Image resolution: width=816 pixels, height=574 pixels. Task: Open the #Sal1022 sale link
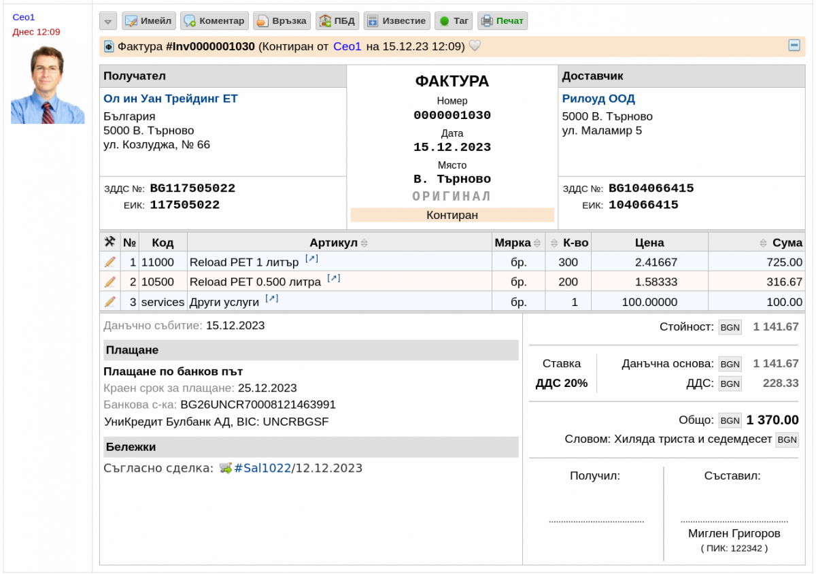pos(262,468)
